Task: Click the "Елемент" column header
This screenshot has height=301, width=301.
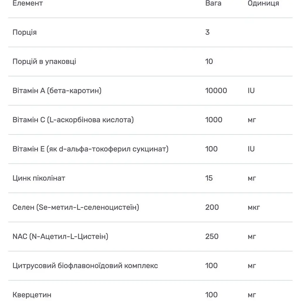Action: pos(28,3)
